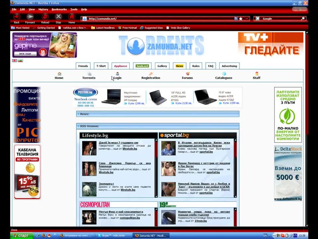Click the Home house icon on site navigation
This screenshot has height=239, width=318.
59,74
